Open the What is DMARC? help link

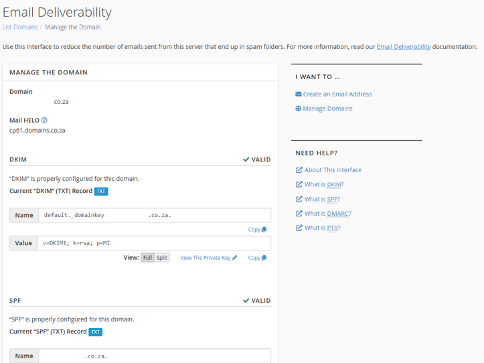pos(327,214)
